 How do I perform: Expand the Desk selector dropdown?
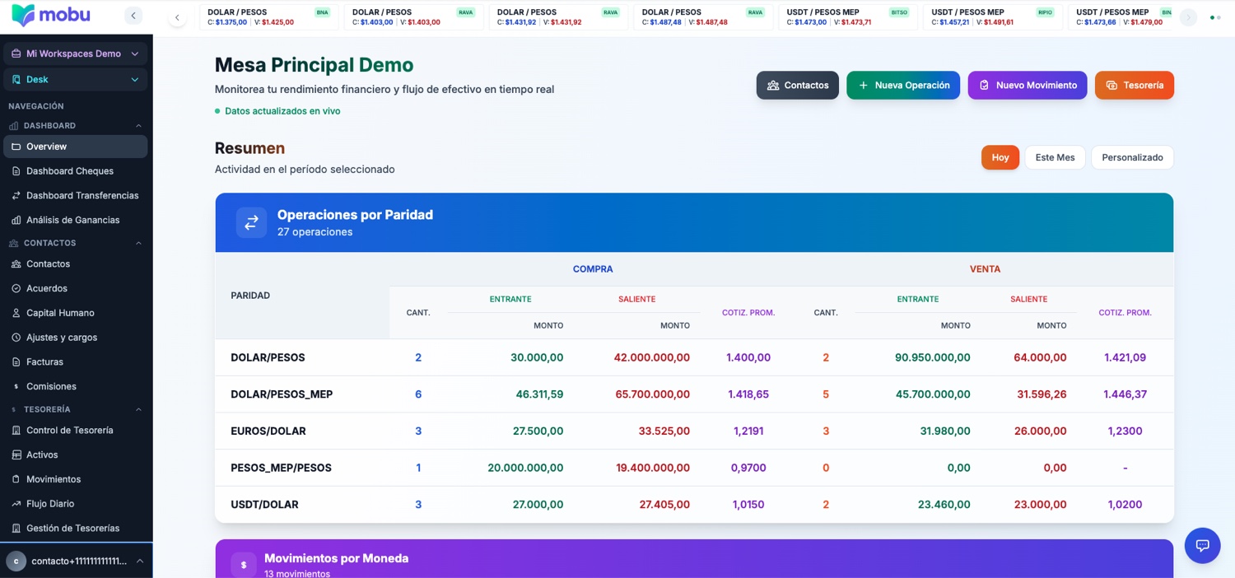point(76,79)
